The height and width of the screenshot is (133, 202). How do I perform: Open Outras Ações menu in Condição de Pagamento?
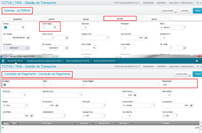point(183,74)
